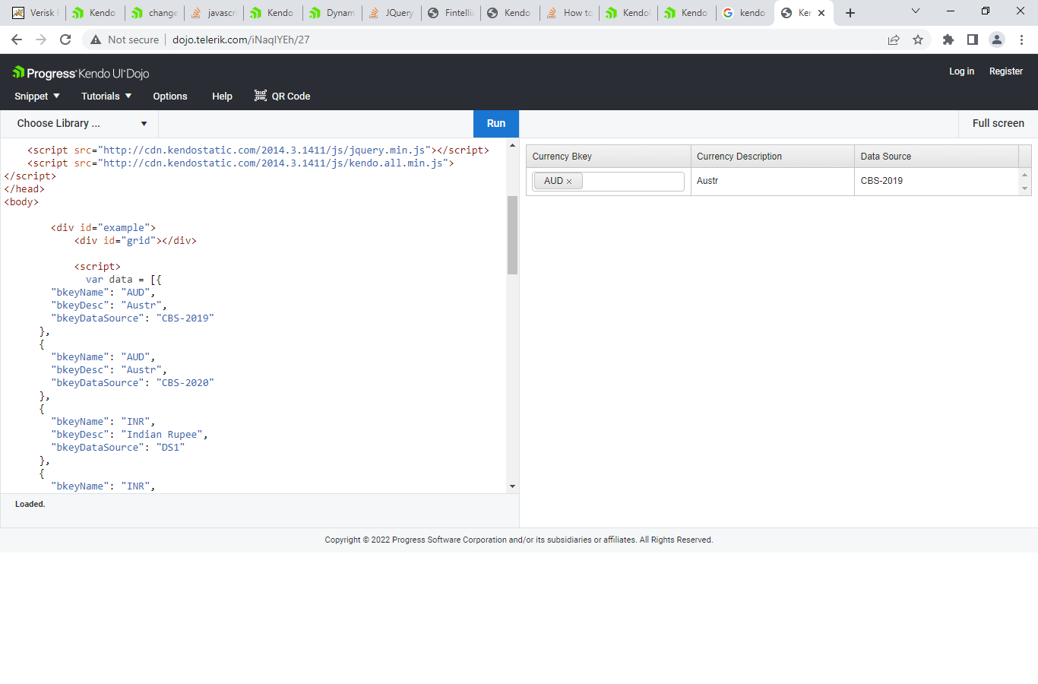Switch to the JQuery tab

(393, 13)
